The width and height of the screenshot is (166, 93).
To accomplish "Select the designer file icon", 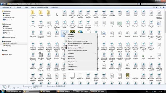I will pos(135,33).
